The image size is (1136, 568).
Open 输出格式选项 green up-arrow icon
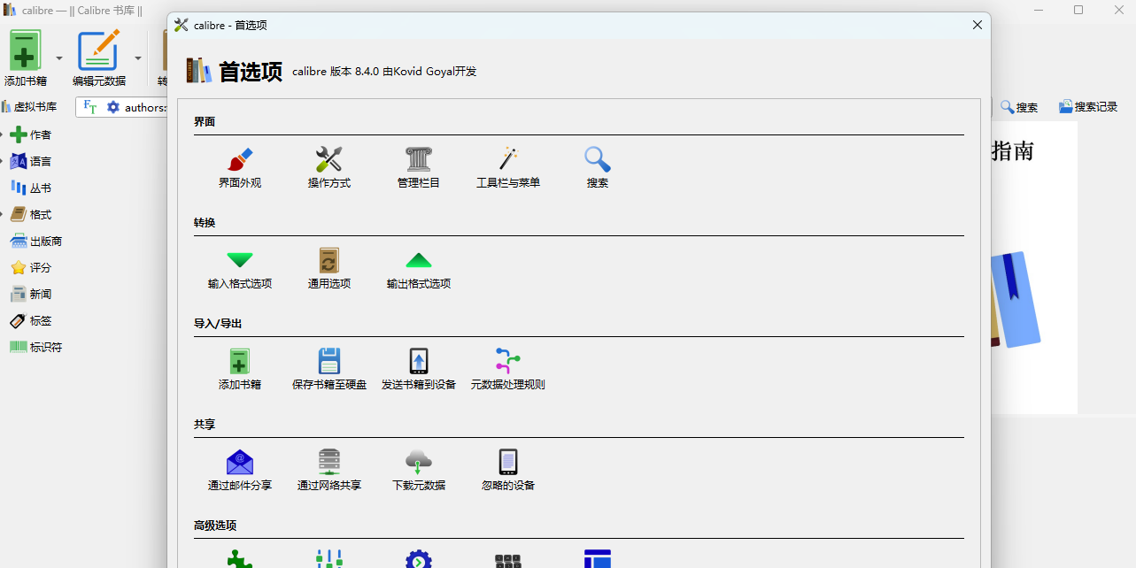[419, 261]
